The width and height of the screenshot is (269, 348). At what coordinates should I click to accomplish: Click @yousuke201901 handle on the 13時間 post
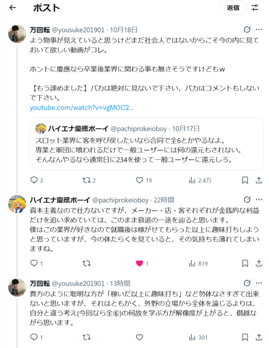[x=78, y=283]
